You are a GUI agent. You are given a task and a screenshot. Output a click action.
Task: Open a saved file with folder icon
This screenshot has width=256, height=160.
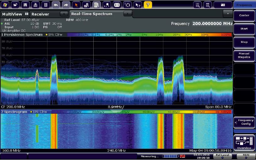[x=16, y=5]
